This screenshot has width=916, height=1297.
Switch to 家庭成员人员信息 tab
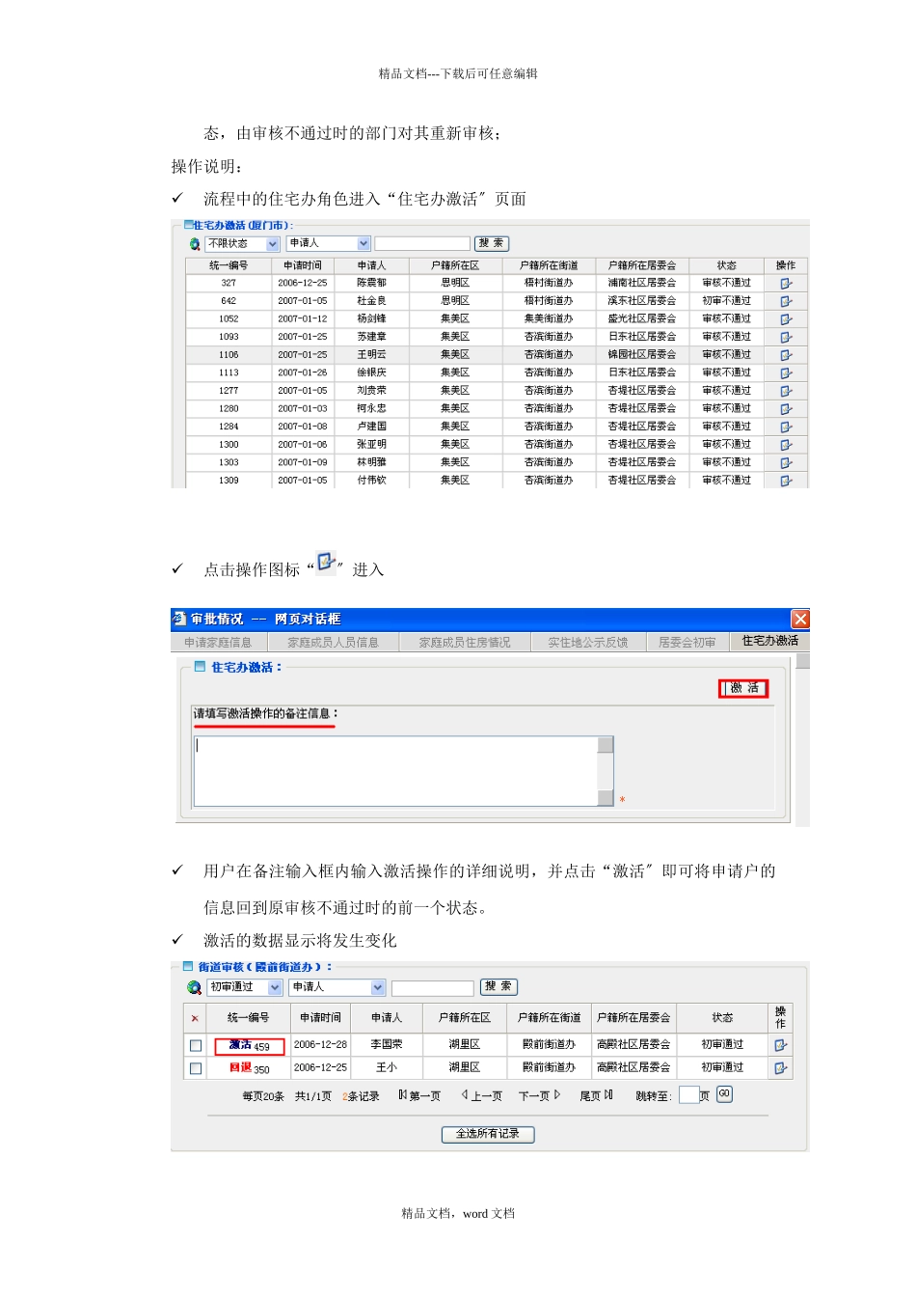333,642
